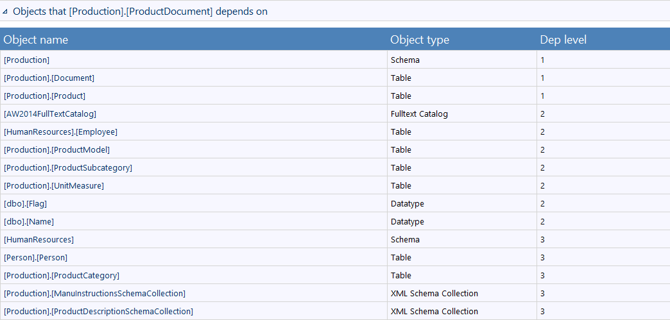Open the [AW2014FullTextCatalog] link
Screen dimensions: 670x320
(49, 114)
